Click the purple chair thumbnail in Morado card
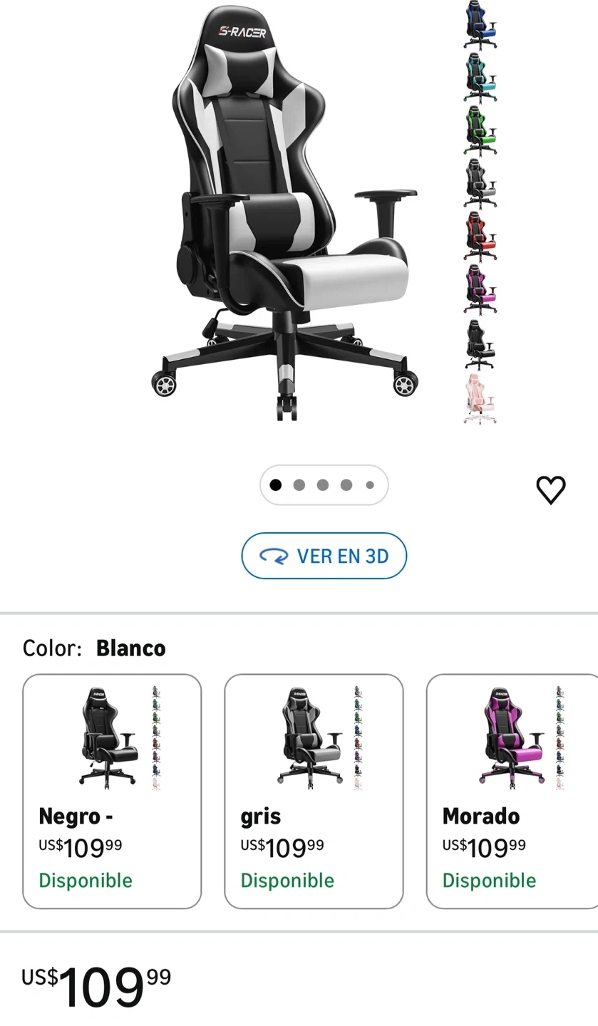The image size is (598, 1026). coord(511,737)
